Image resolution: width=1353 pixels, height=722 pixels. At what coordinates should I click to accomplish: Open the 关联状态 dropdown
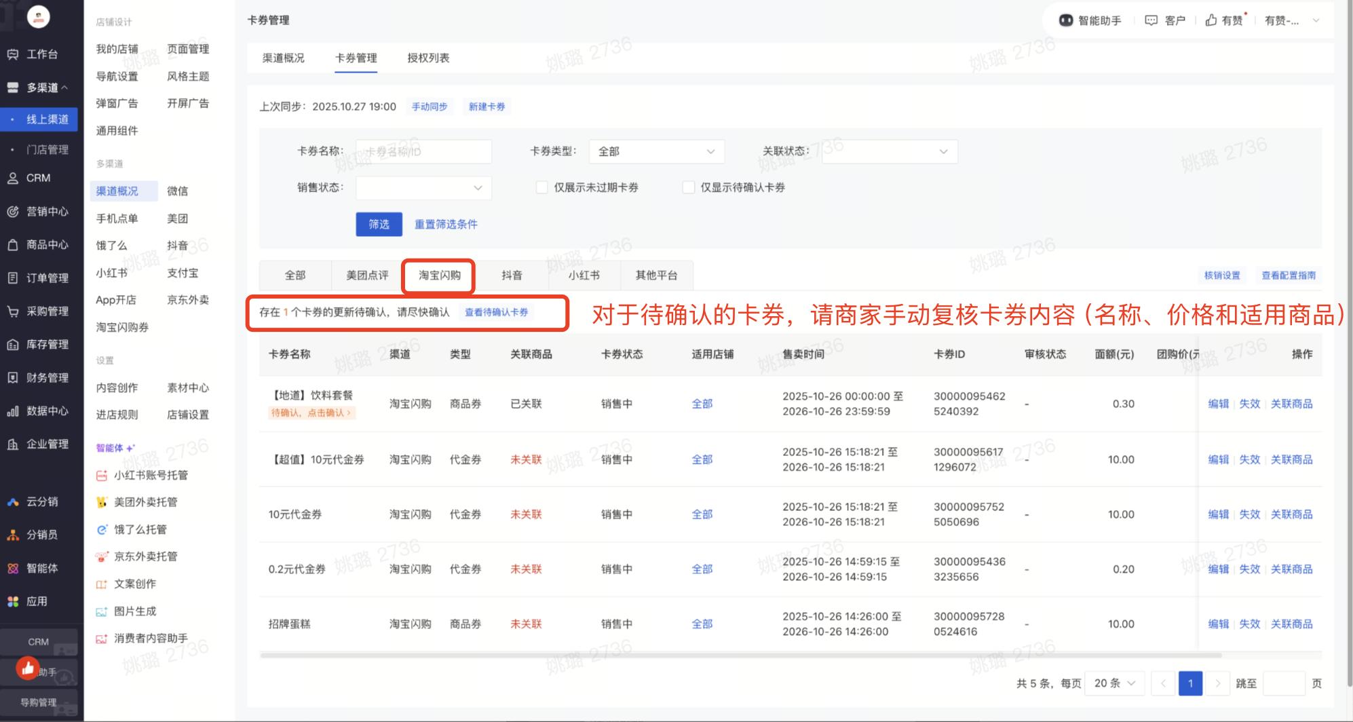coord(889,152)
